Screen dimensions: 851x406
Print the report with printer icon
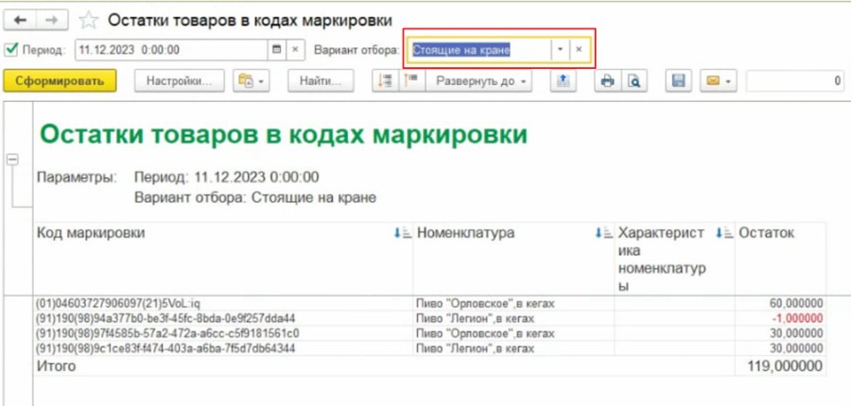(x=607, y=81)
